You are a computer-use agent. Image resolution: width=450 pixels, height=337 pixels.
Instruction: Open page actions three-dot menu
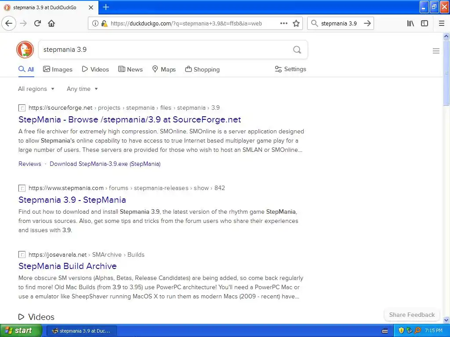284,23
